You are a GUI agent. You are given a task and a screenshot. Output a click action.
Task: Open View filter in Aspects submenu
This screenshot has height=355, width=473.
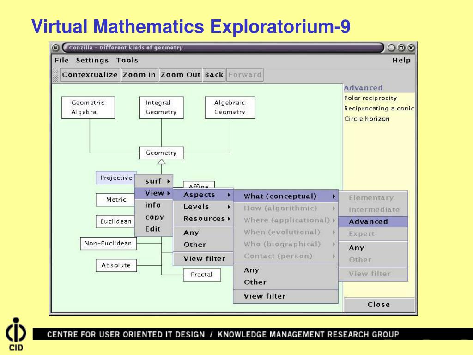coord(285,296)
